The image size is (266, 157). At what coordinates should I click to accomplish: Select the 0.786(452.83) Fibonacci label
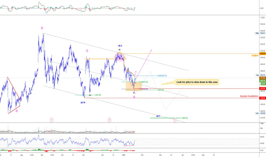point(143,89)
